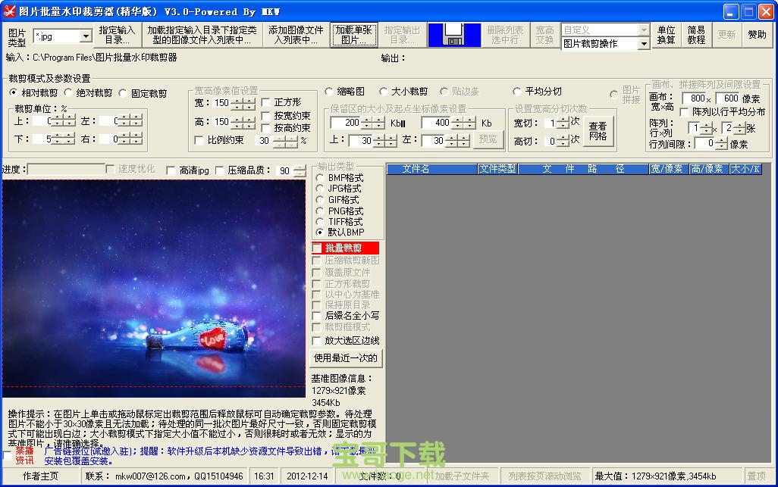Select PNG格式 output type
778x487 pixels.
click(320, 211)
